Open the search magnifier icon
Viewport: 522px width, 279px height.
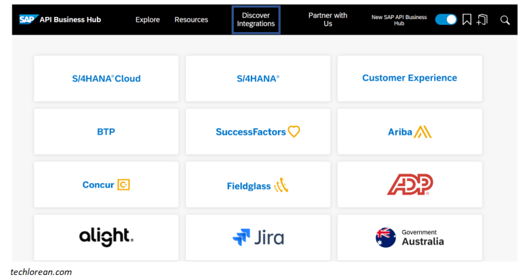pos(505,20)
